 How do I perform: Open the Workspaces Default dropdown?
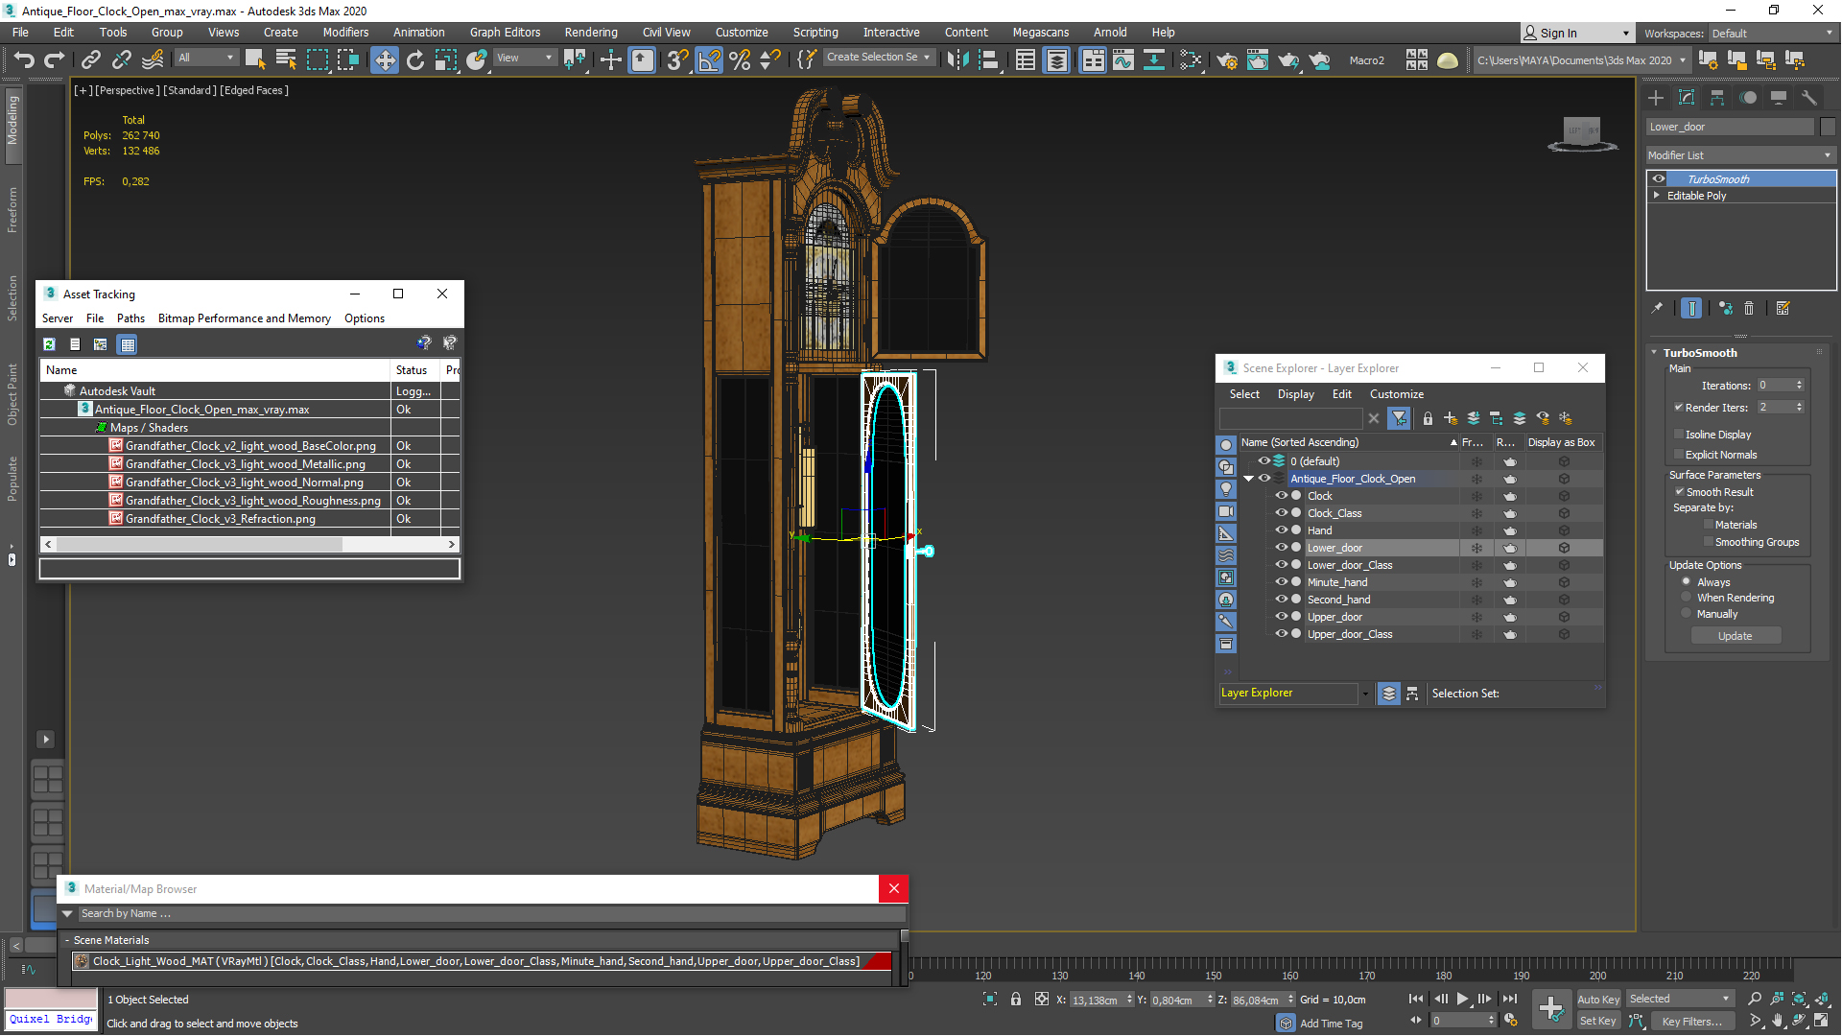tap(1772, 34)
